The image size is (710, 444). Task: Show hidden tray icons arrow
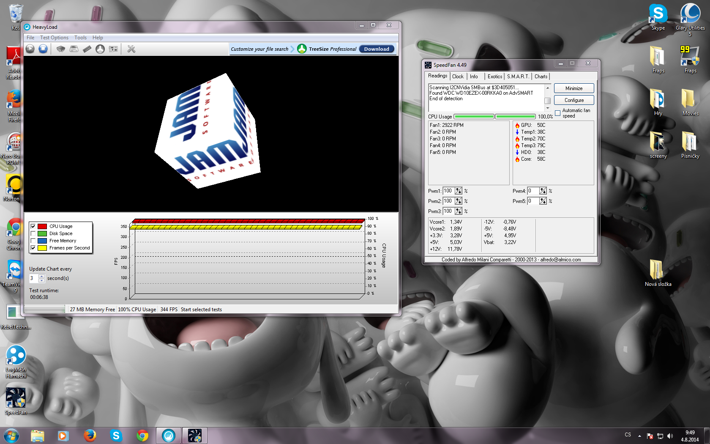tap(639, 436)
